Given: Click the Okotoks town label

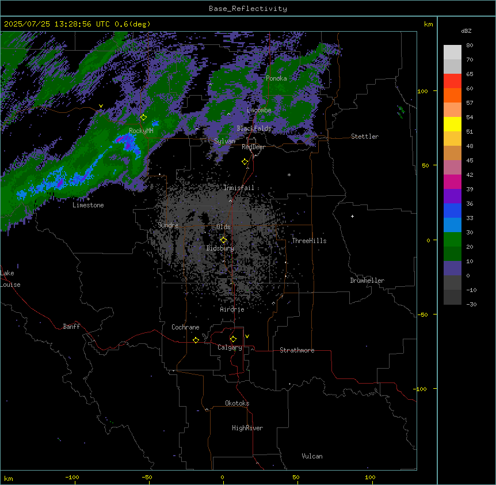Looking at the screenshot, I should pyautogui.click(x=237, y=403).
